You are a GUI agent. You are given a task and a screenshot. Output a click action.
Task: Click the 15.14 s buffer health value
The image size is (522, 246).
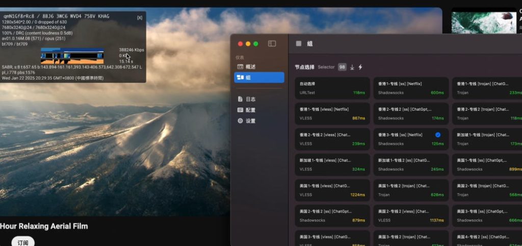(x=126, y=62)
